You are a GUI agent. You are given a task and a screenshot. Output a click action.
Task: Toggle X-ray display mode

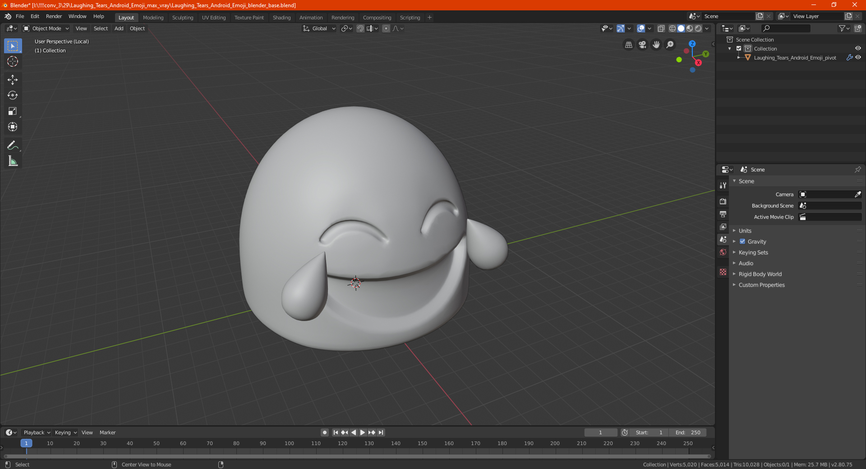(x=661, y=28)
